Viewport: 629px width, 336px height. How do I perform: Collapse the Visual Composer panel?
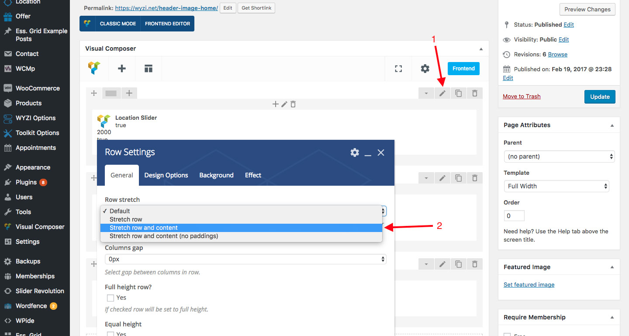coord(481,49)
